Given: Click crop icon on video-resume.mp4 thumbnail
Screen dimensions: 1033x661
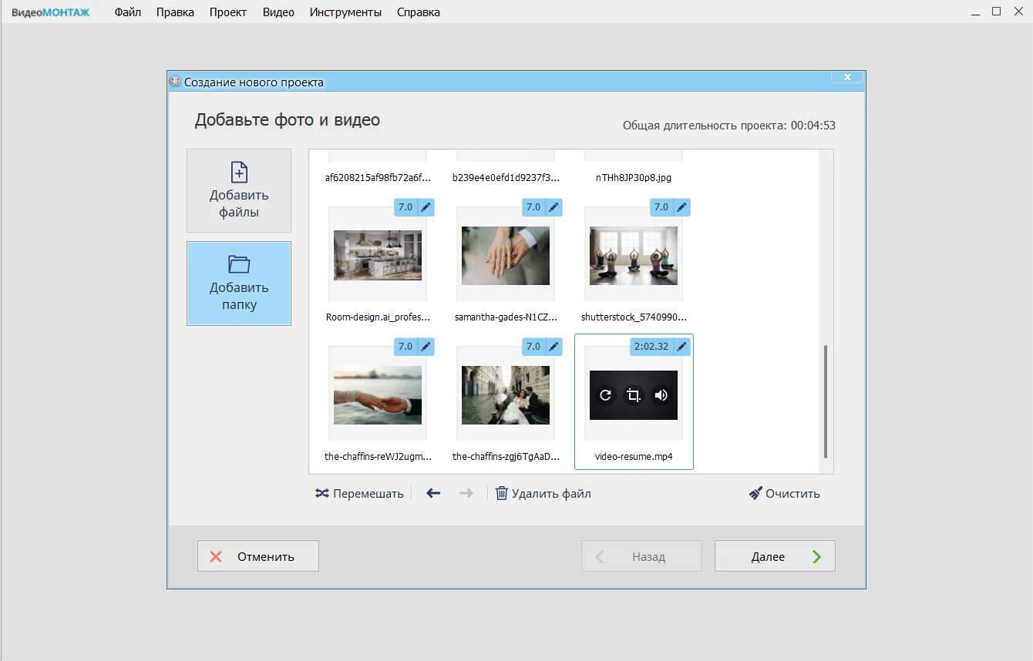Looking at the screenshot, I should click(634, 395).
